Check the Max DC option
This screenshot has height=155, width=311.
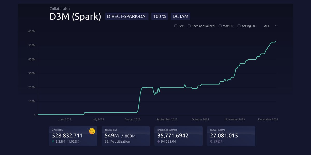pos(220,26)
